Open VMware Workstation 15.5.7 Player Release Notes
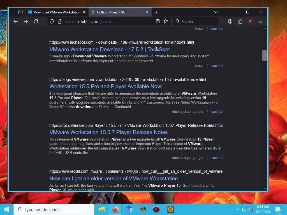287x215 pixels. [108, 132]
